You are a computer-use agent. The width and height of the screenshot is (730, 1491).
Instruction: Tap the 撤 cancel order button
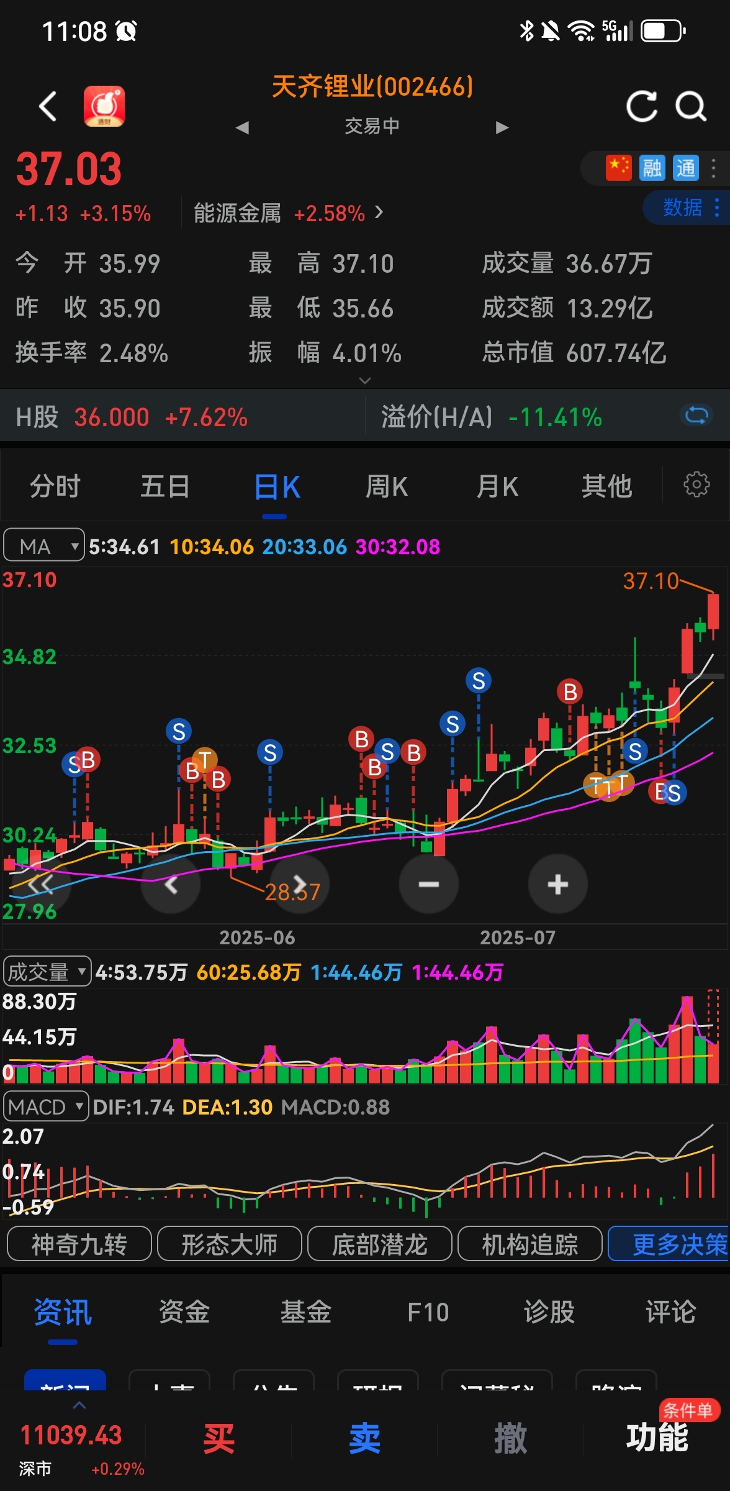tap(510, 1439)
